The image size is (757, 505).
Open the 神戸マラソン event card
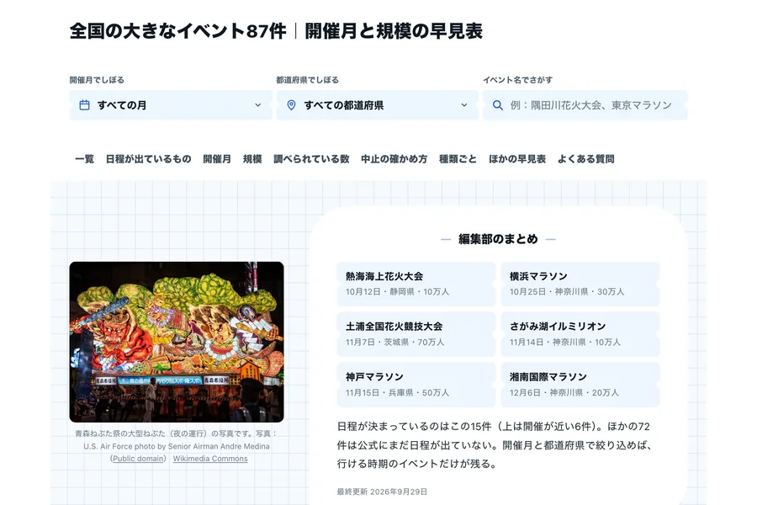(x=416, y=385)
